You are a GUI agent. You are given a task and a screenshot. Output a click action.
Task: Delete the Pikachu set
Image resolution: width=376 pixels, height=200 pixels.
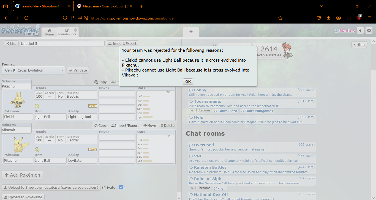pyautogui.click(x=167, y=125)
